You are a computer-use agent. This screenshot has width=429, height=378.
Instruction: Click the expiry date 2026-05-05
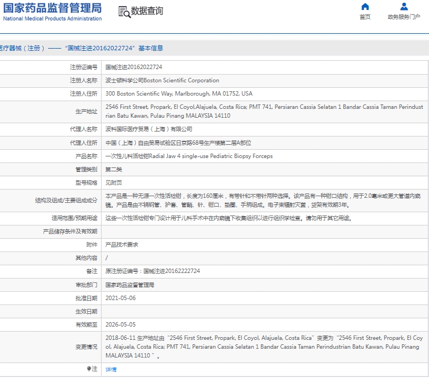pos(120,324)
